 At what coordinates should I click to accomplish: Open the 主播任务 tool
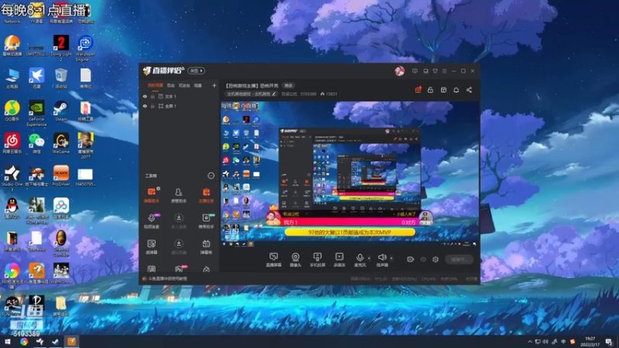[206, 196]
